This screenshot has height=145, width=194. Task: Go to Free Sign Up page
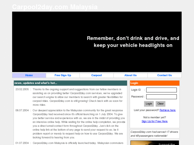pos(63,75)
